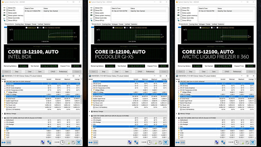
Task: Click HWiNFO monitor remote icon in PCCOOLER window
Action: pos(130,143)
